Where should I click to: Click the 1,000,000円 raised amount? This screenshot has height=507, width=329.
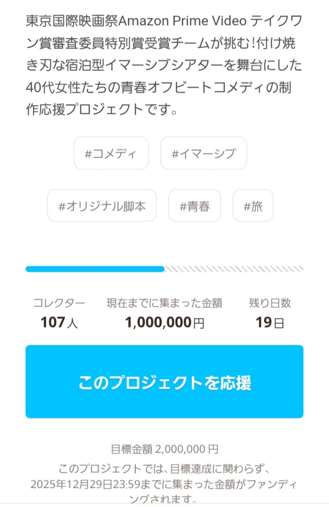coord(164,322)
